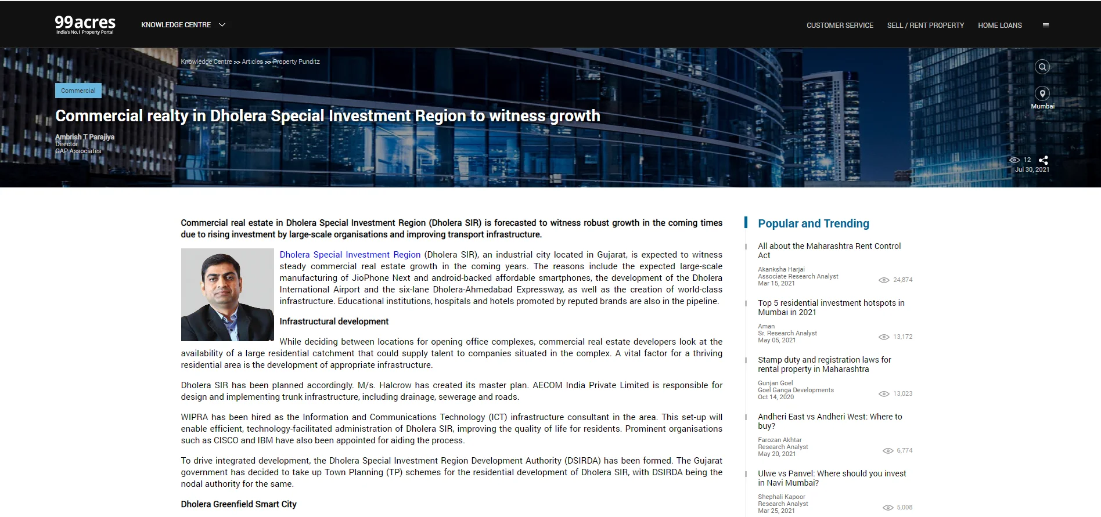Click eye icon beside 24,874 views
The height and width of the screenshot is (517, 1101).
pos(884,280)
